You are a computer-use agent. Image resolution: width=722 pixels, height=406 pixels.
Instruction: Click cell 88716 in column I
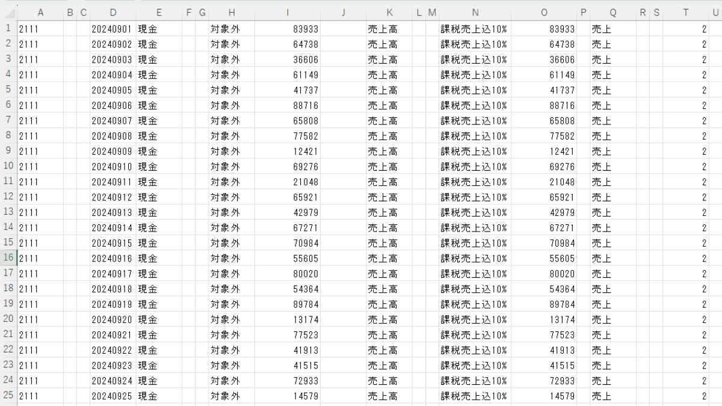[x=288, y=105]
